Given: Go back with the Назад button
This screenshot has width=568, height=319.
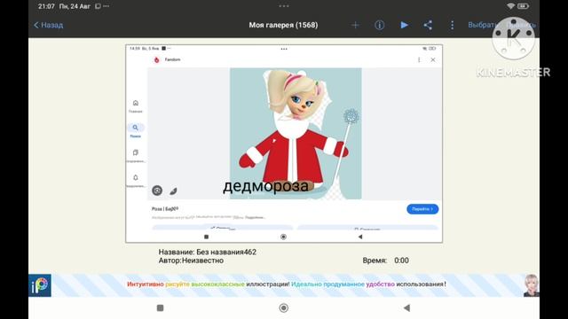Looking at the screenshot, I should [x=49, y=25].
